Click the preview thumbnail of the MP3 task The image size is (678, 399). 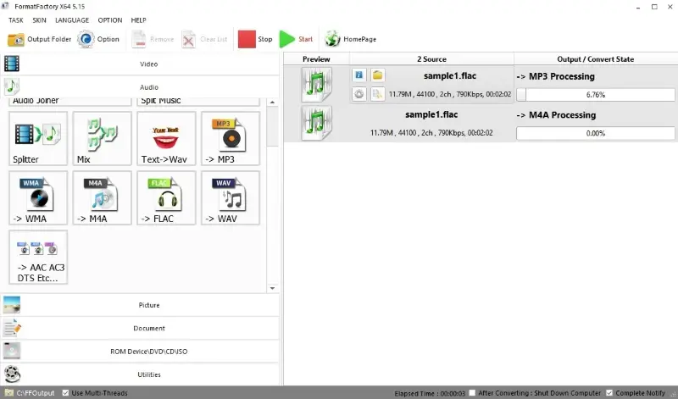[316, 85]
